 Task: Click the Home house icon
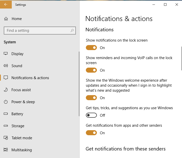coord(6,19)
